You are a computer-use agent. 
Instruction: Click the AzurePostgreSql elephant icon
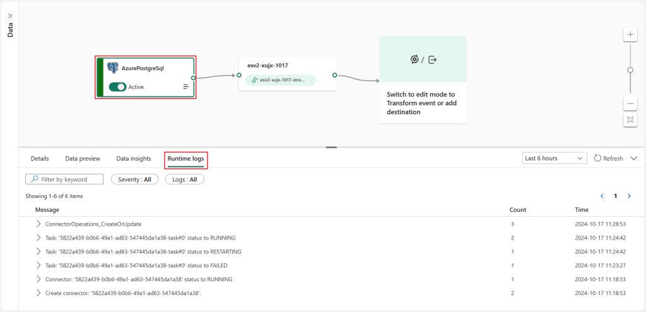pyautogui.click(x=113, y=68)
